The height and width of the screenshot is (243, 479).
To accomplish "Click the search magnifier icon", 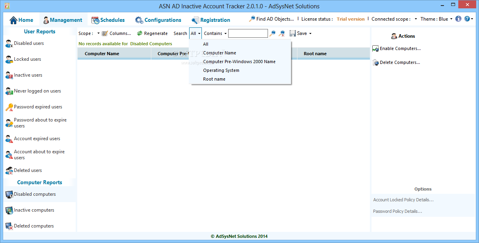I will point(272,33).
